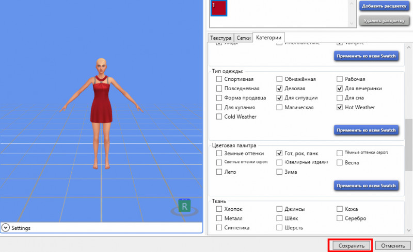
Task: Click Удалить расцветку button
Action: pos(384,21)
